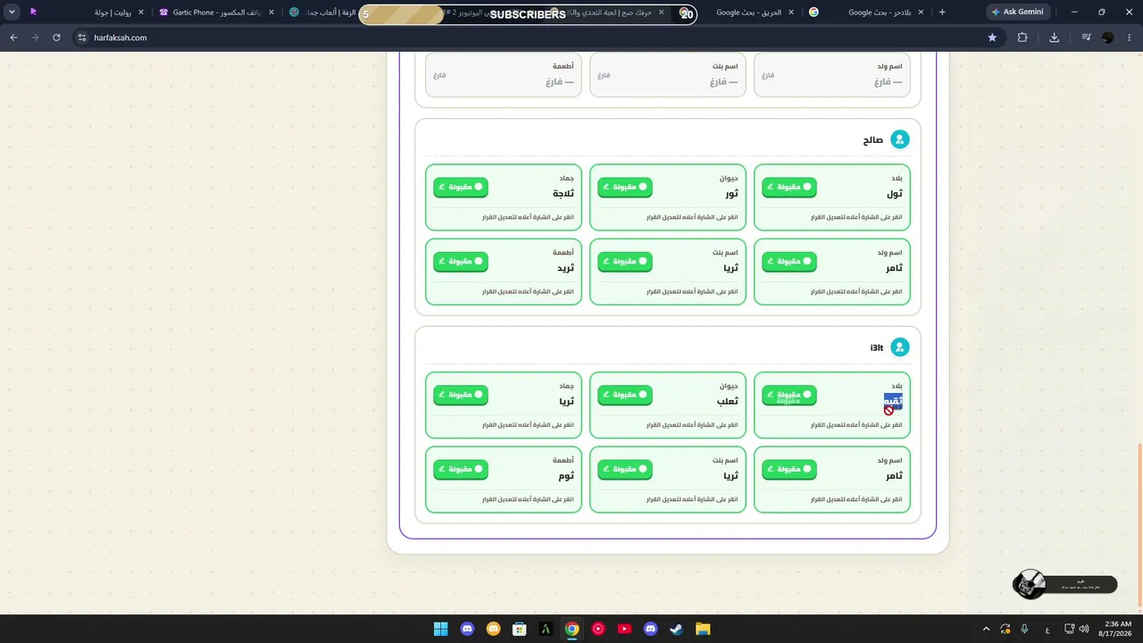Image resolution: width=1143 pixels, height=643 pixels.
Task: Expand the hidden system tray icons chevron
Action: point(986,629)
